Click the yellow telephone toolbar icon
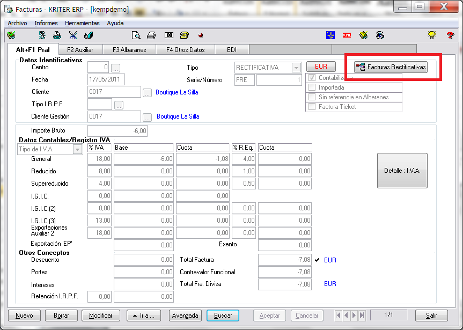Screen dimensions: 463x330 click(184, 35)
